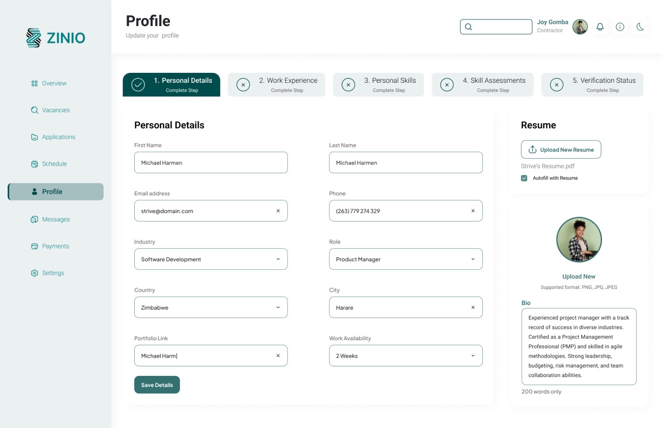663x428 pixels.
Task: Go to Skill Assessments step
Action: (x=482, y=84)
